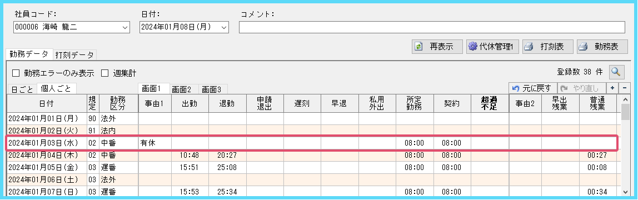Click the 出勤 column header
The width and height of the screenshot is (638, 200).
[x=190, y=104]
